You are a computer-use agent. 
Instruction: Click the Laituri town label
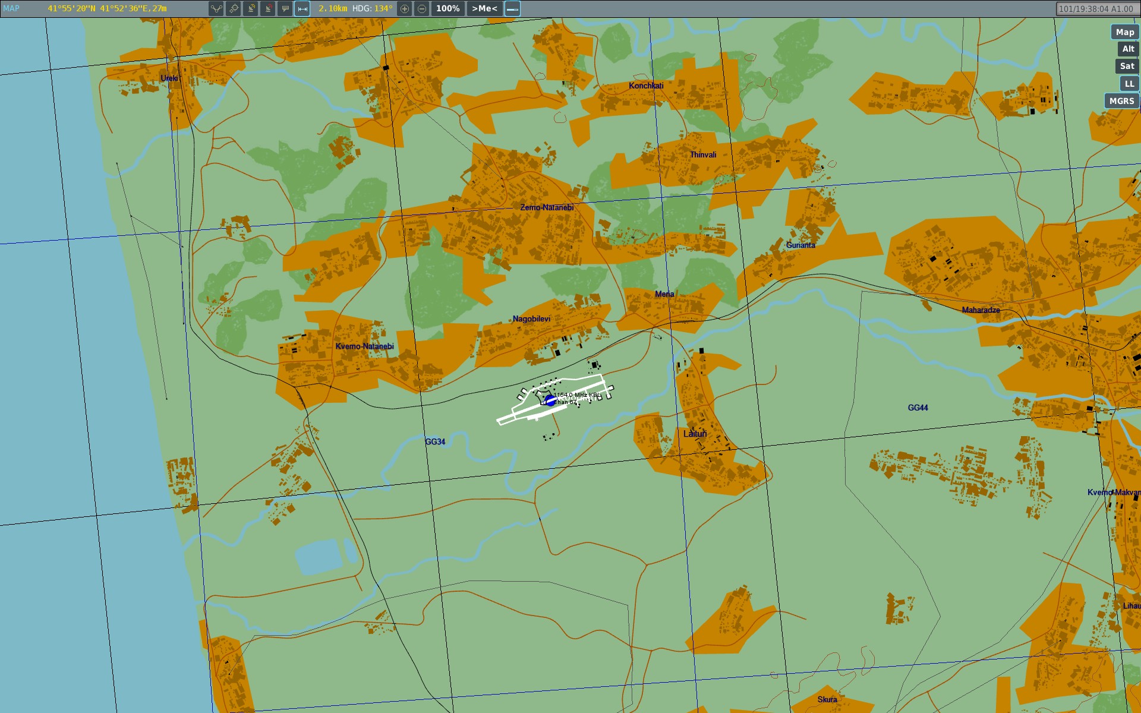coord(695,434)
